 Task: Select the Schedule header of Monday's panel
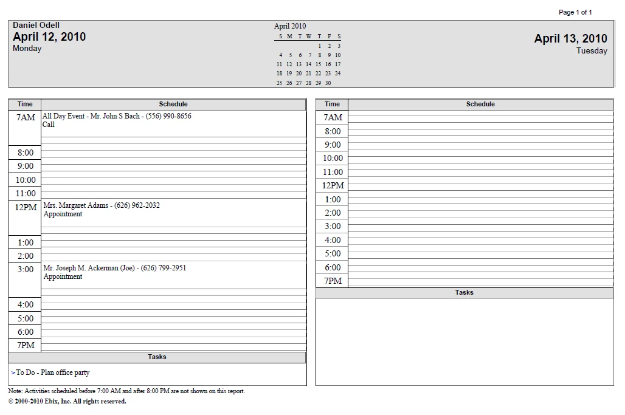173,104
